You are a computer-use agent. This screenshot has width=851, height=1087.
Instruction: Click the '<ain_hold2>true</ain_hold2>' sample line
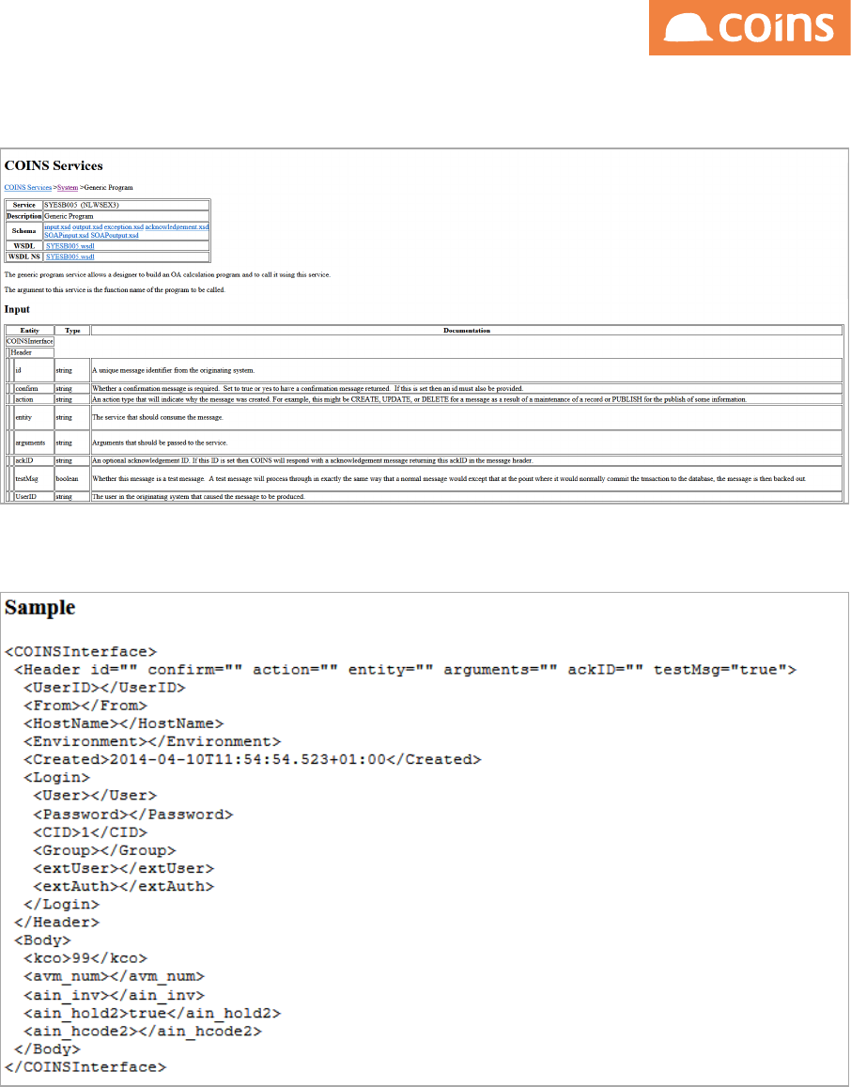point(152,1013)
